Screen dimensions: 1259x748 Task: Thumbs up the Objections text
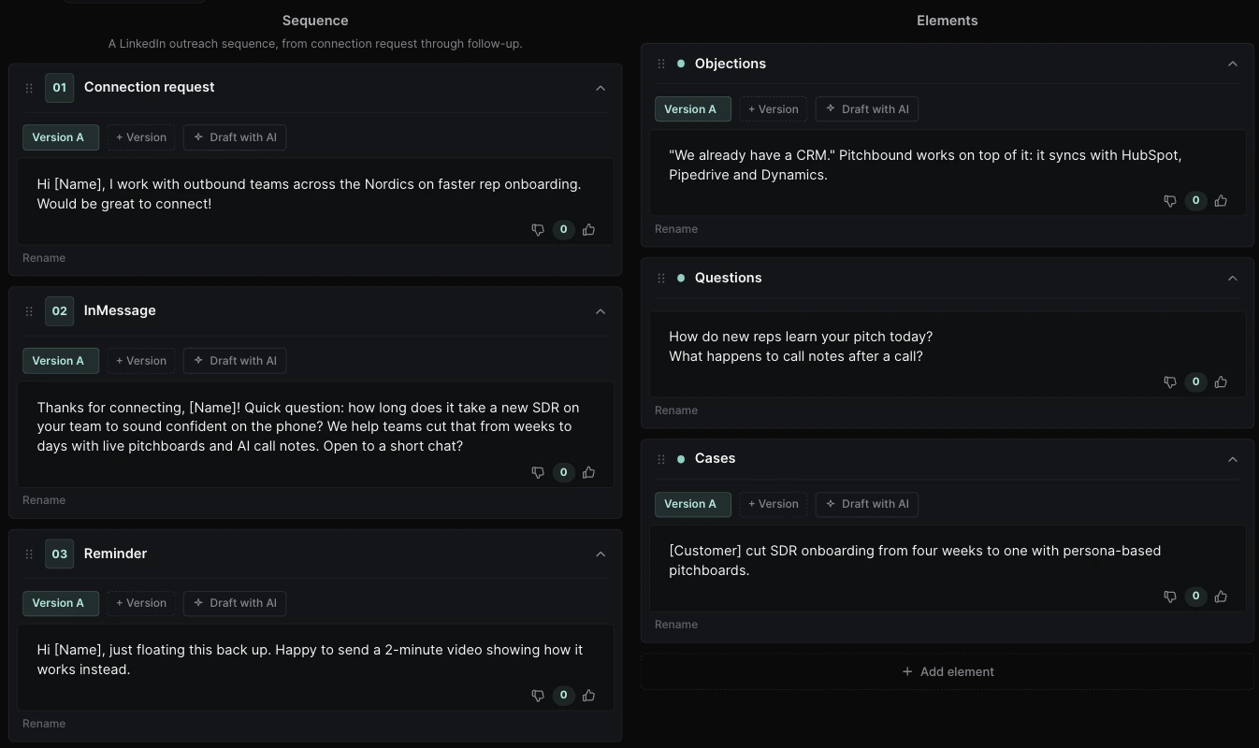1221,200
